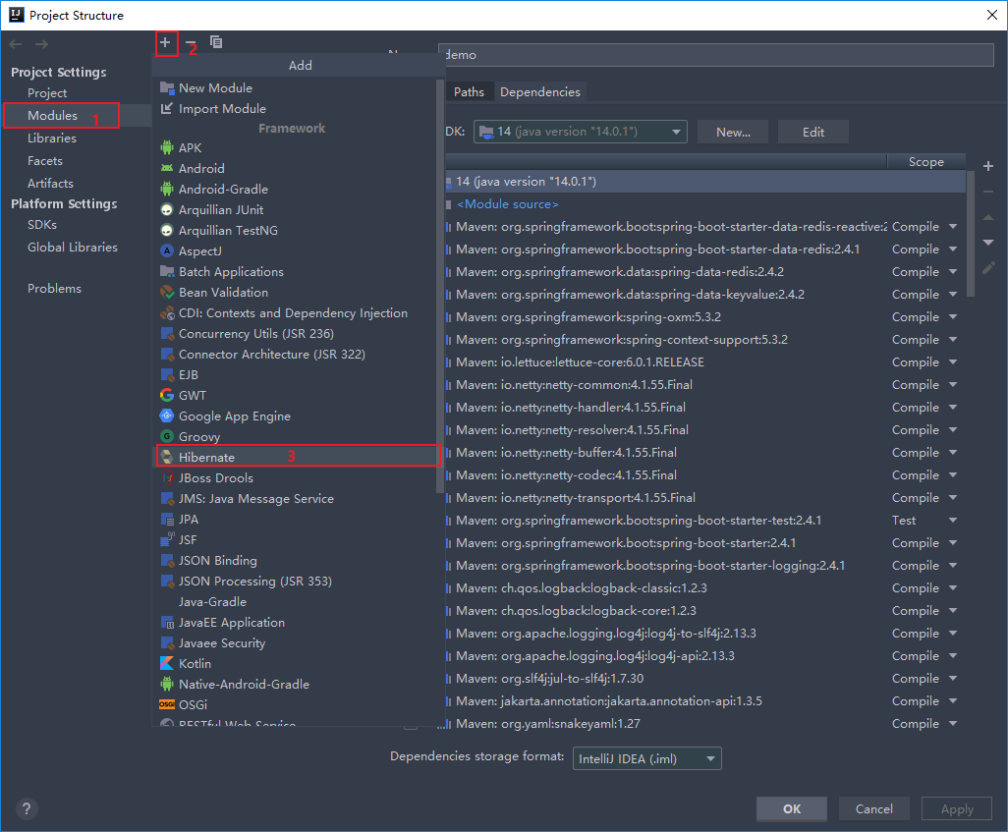
Task: Click the Help question mark button
Action: [27, 808]
